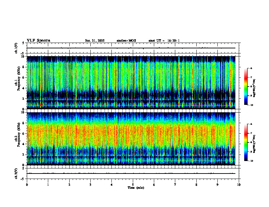269x207 pixels.
Task: Click the ch.1 spectrogram color scale bar
Action: pos(246,87)
